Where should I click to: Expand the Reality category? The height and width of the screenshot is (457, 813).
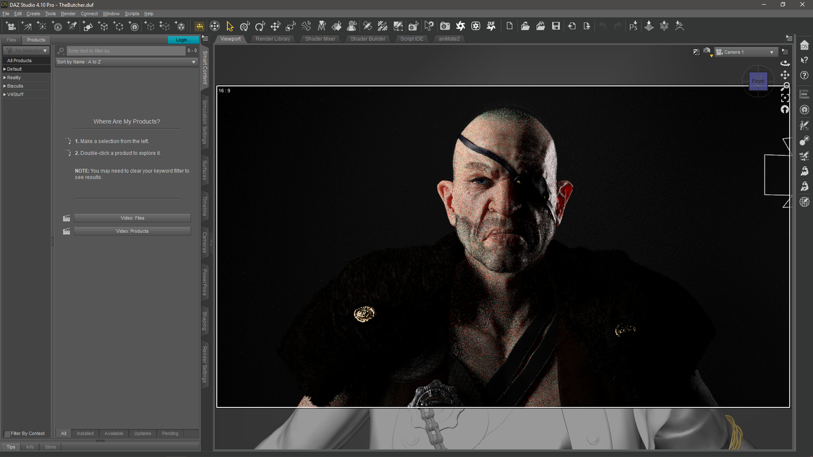click(5, 77)
